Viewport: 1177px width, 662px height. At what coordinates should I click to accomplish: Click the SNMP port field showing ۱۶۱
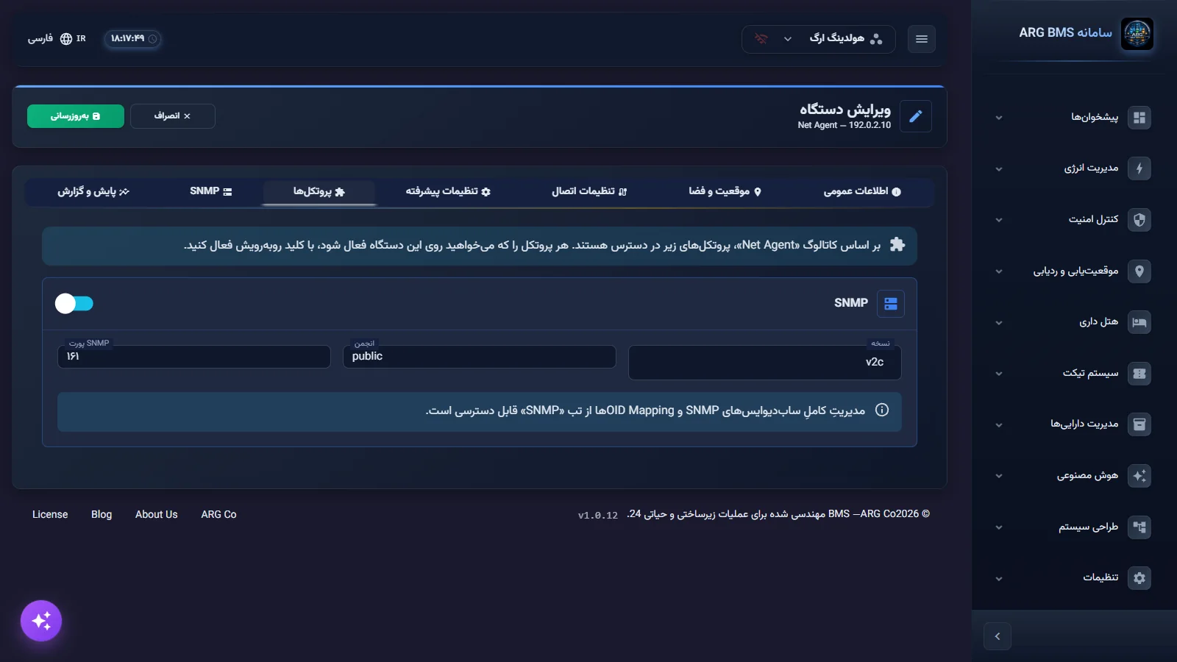194,357
